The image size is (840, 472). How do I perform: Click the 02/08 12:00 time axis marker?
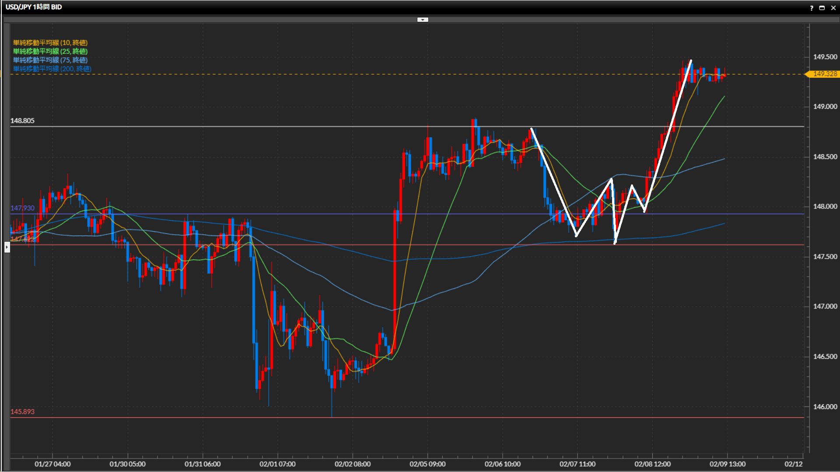coord(652,464)
